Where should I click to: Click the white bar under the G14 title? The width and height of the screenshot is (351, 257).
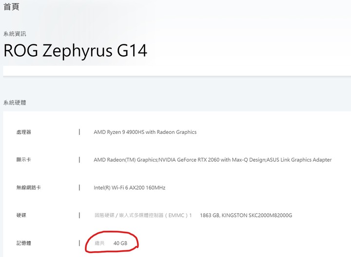click(x=177, y=71)
